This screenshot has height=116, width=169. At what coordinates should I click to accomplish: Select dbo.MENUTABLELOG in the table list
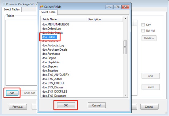coord(56,24)
